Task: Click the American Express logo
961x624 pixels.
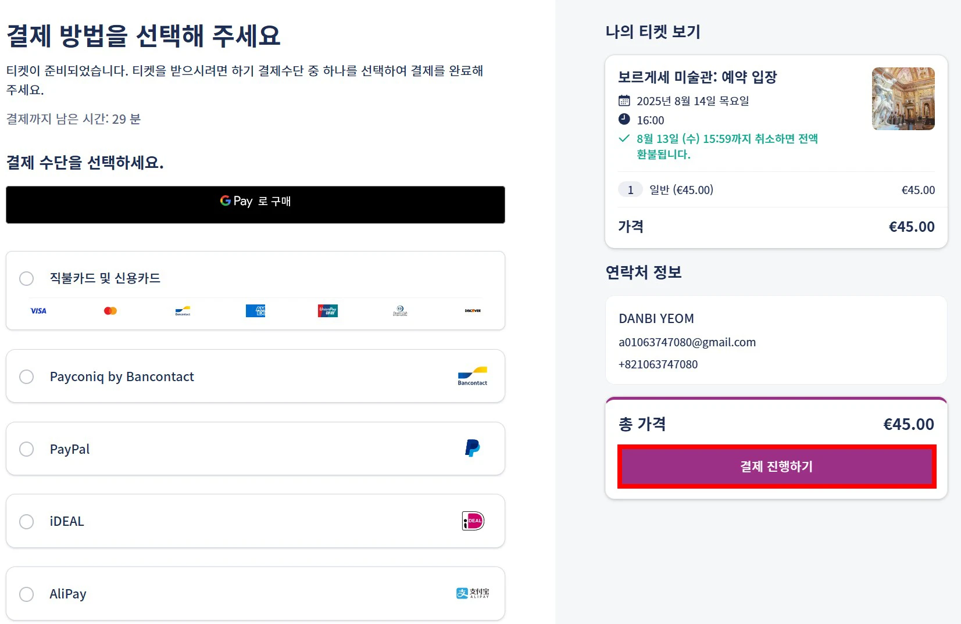Action: [x=255, y=311]
